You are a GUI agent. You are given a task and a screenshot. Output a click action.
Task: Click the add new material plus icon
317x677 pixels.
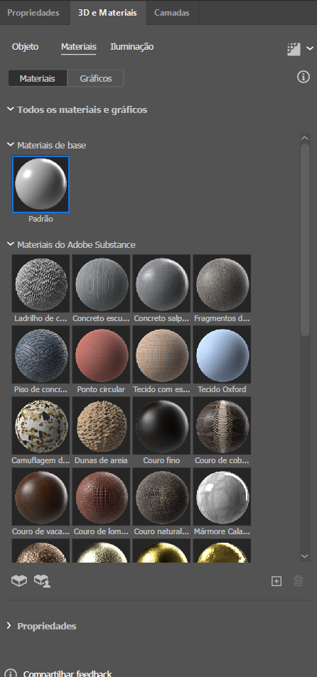coord(276,581)
